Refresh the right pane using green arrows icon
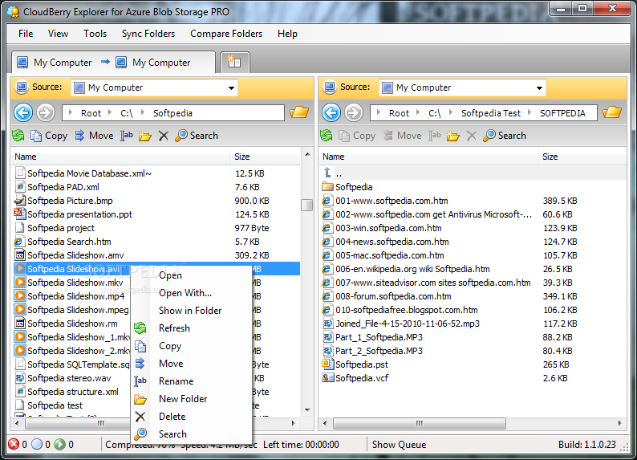Image resolution: width=637 pixels, height=460 pixels. point(327,136)
